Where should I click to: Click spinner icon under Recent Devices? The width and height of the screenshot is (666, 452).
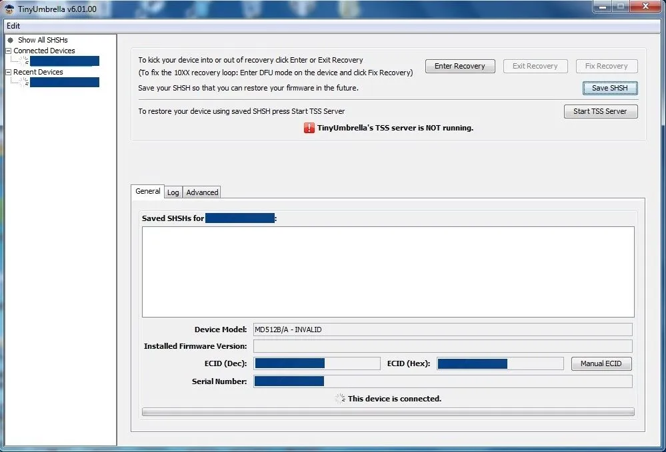point(24,82)
